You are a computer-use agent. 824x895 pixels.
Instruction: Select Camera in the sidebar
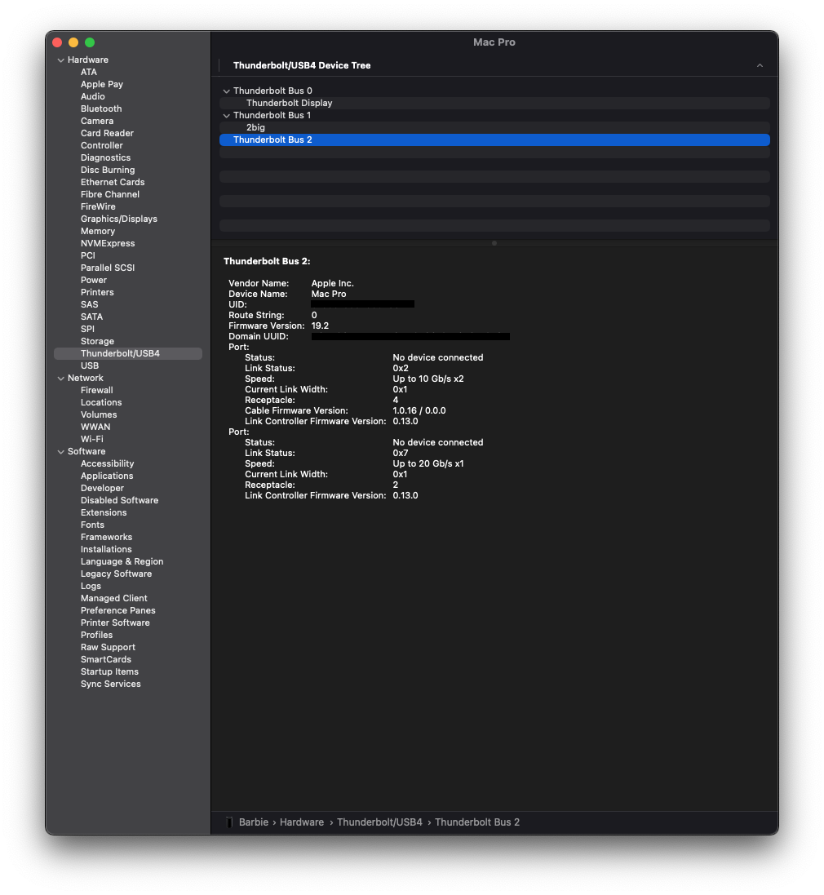point(97,121)
